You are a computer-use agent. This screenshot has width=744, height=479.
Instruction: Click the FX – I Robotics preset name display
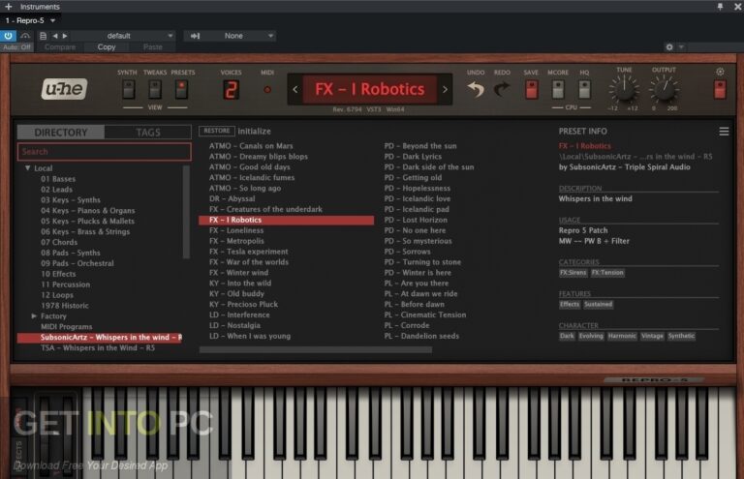370,89
